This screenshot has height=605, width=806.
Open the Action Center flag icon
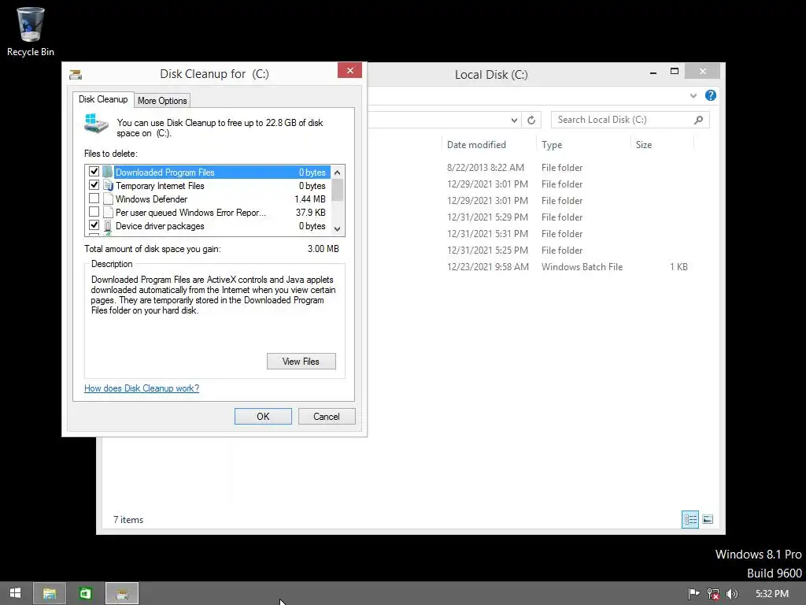[x=693, y=594]
